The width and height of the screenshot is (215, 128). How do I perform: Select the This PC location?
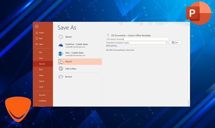80,62
